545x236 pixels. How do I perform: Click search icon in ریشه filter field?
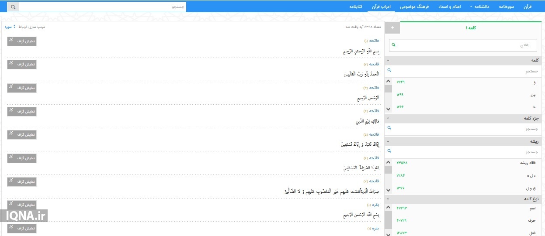[x=389, y=151]
